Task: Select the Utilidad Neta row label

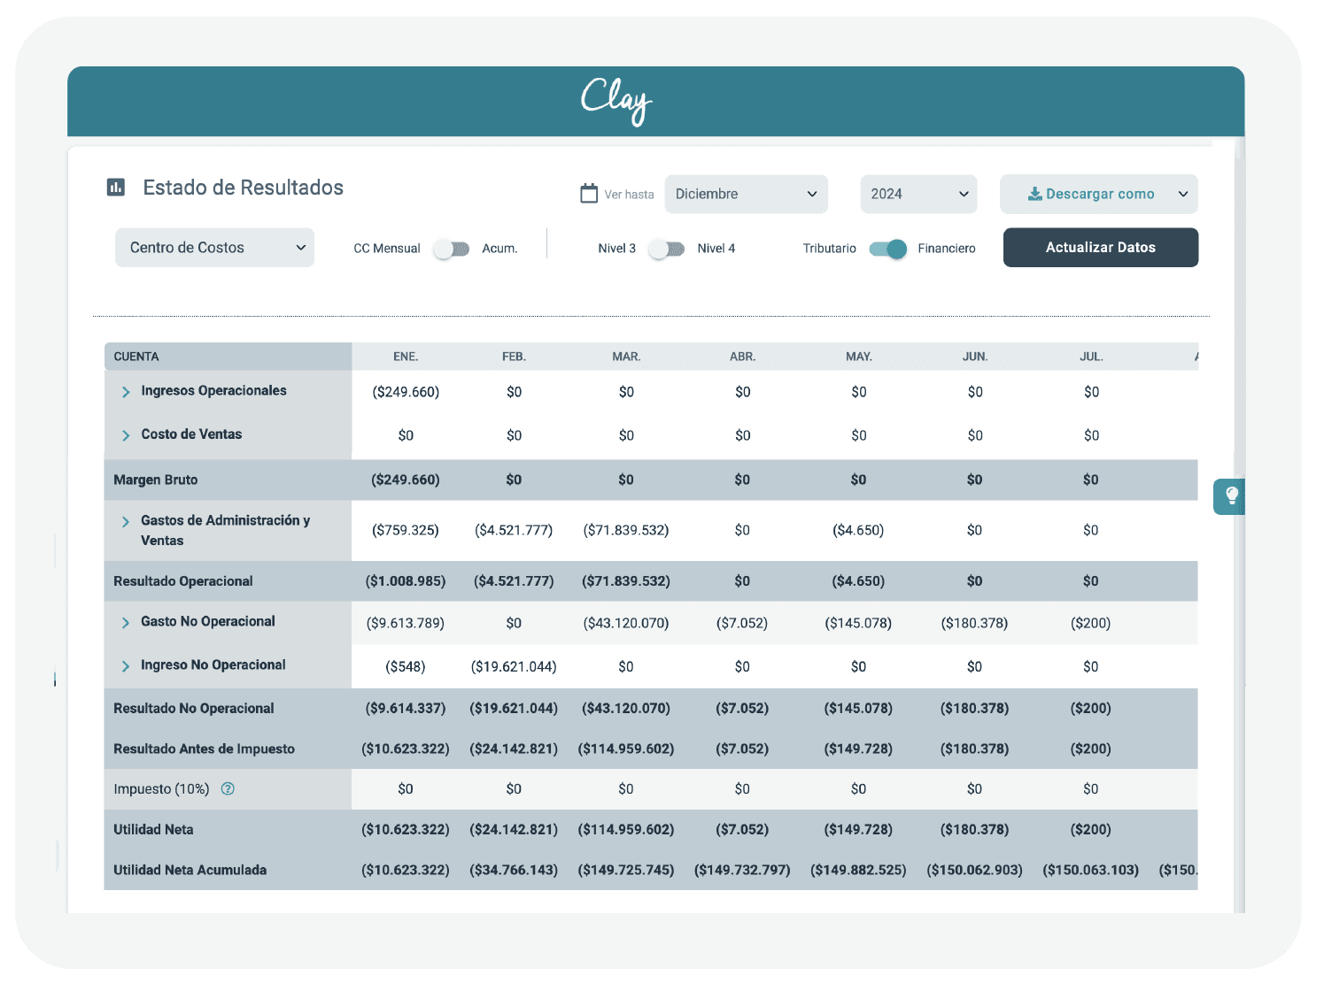Action: pos(153,830)
